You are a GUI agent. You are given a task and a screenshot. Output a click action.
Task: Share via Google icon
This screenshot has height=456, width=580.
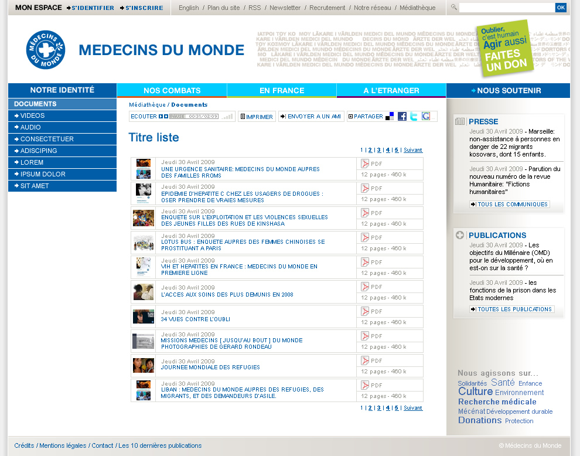[426, 116]
